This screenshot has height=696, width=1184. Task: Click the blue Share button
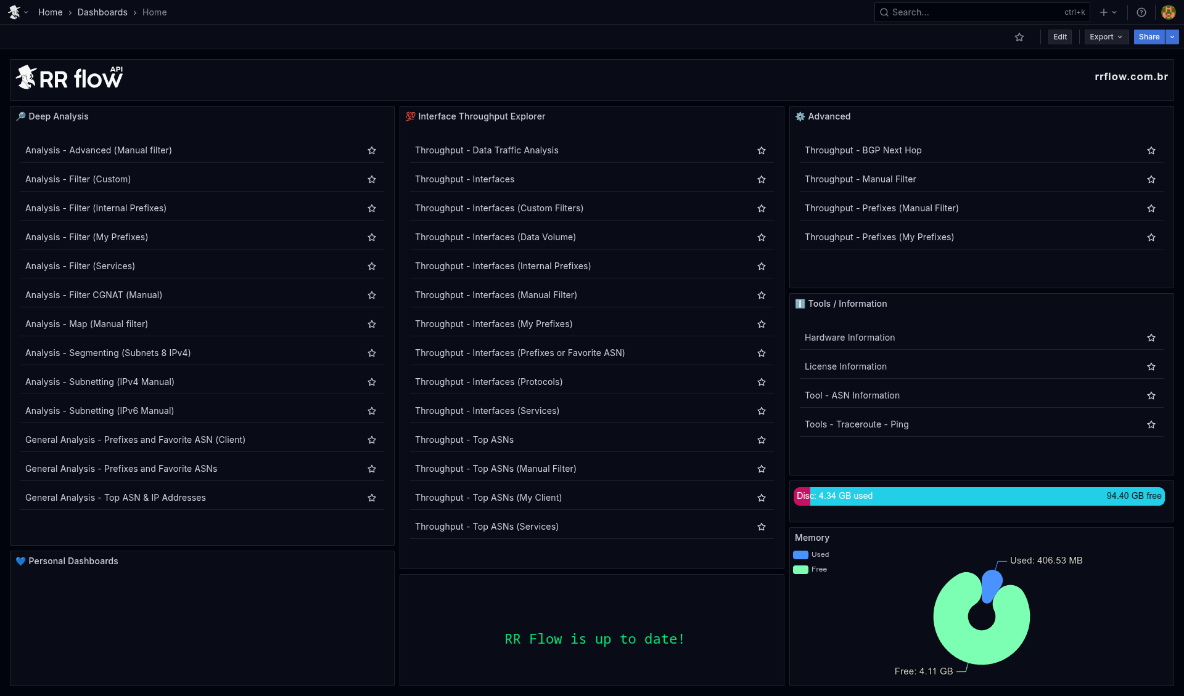click(1149, 37)
